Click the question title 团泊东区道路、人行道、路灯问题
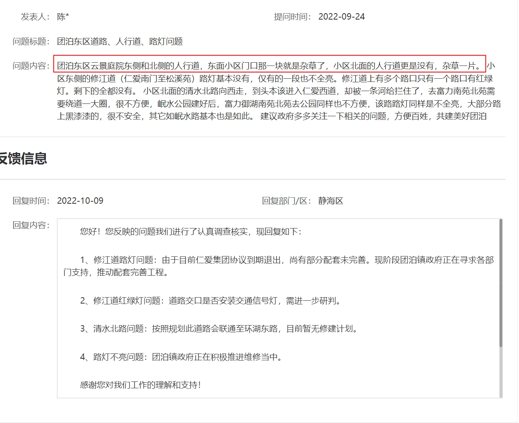Viewport: 519px width, 423px height. click(x=120, y=42)
